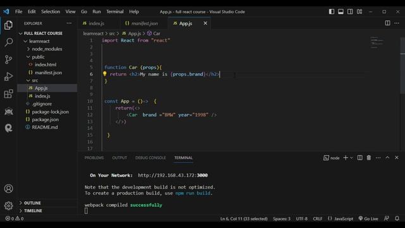Image resolution: width=405 pixels, height=228 pixels.
Task: Click the VS Code logo in title bar
Action: click(x=6, y=11)
